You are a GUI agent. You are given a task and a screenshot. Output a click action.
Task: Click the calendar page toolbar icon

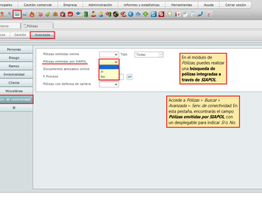(x=185, y=14)
